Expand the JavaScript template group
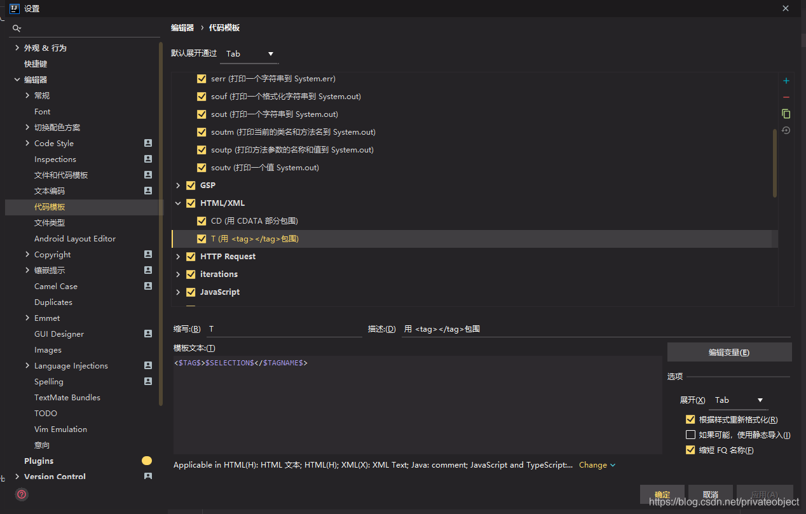Screen dimensions: 806x514 point(178,292)
